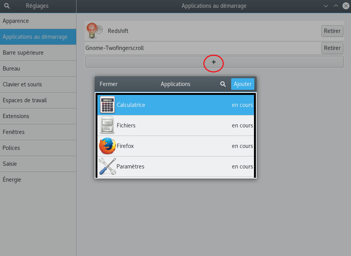Open the Apparence settings section
The width and height of the screenshot is (351, 256).
(x=38, y=21)
